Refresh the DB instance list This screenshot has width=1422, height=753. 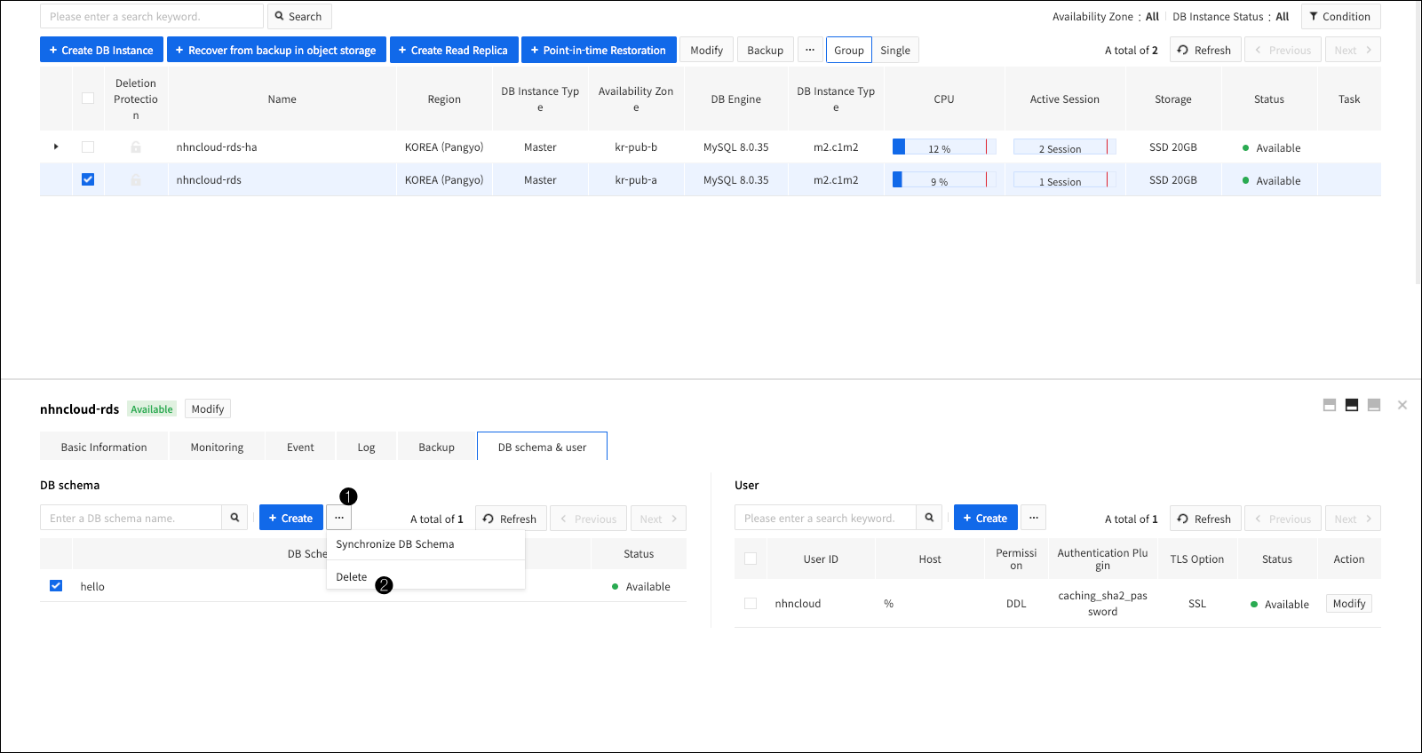(1205, 50)
